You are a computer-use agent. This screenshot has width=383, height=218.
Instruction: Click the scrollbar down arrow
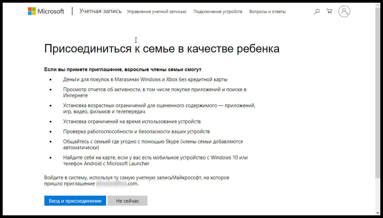pos(378,213)
